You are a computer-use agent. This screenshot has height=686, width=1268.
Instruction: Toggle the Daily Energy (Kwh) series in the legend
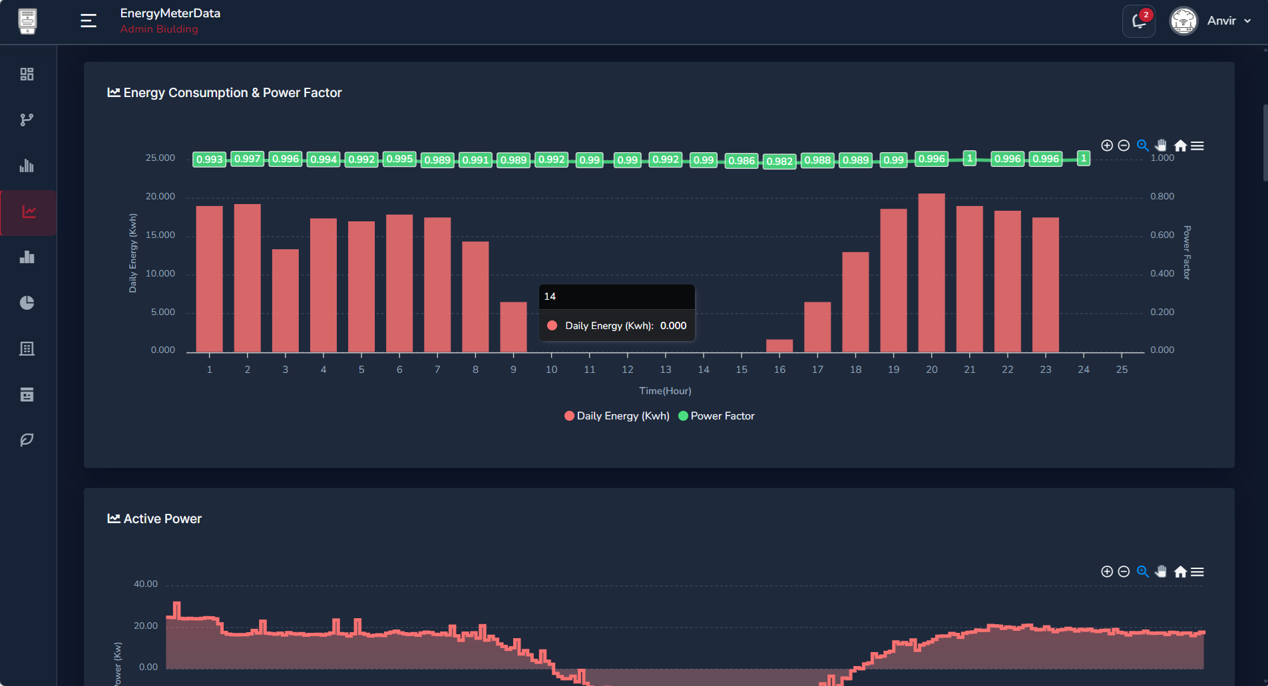click(x=616, y=415)
